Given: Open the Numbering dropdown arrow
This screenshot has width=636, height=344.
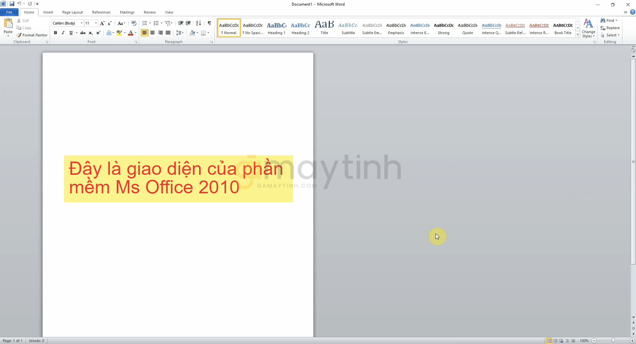Looking at the screenshot, I should [161, 23].
